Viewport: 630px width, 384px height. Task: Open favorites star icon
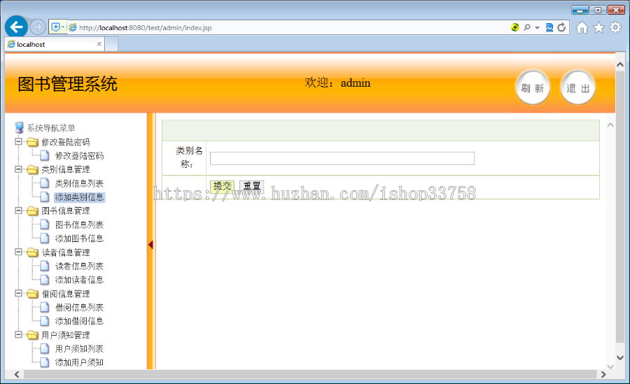pyautogui.click(x=598, y=27)
